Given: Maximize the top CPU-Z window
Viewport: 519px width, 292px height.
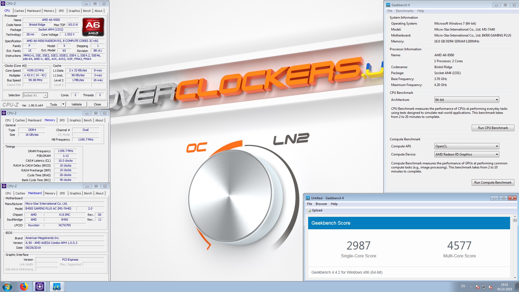Looking at the screenshot, I should [x=95, y=4].
